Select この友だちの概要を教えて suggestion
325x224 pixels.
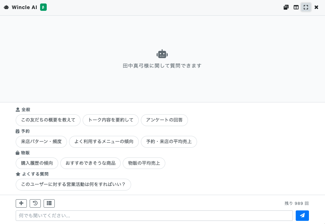(48, 120)
